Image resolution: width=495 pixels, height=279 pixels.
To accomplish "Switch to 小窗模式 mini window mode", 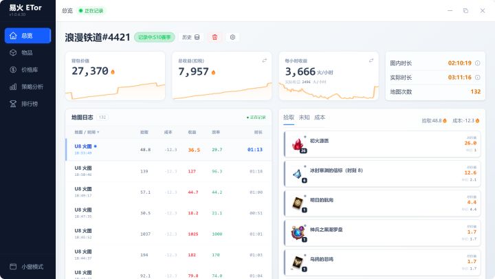I will (x=27, y=267).
